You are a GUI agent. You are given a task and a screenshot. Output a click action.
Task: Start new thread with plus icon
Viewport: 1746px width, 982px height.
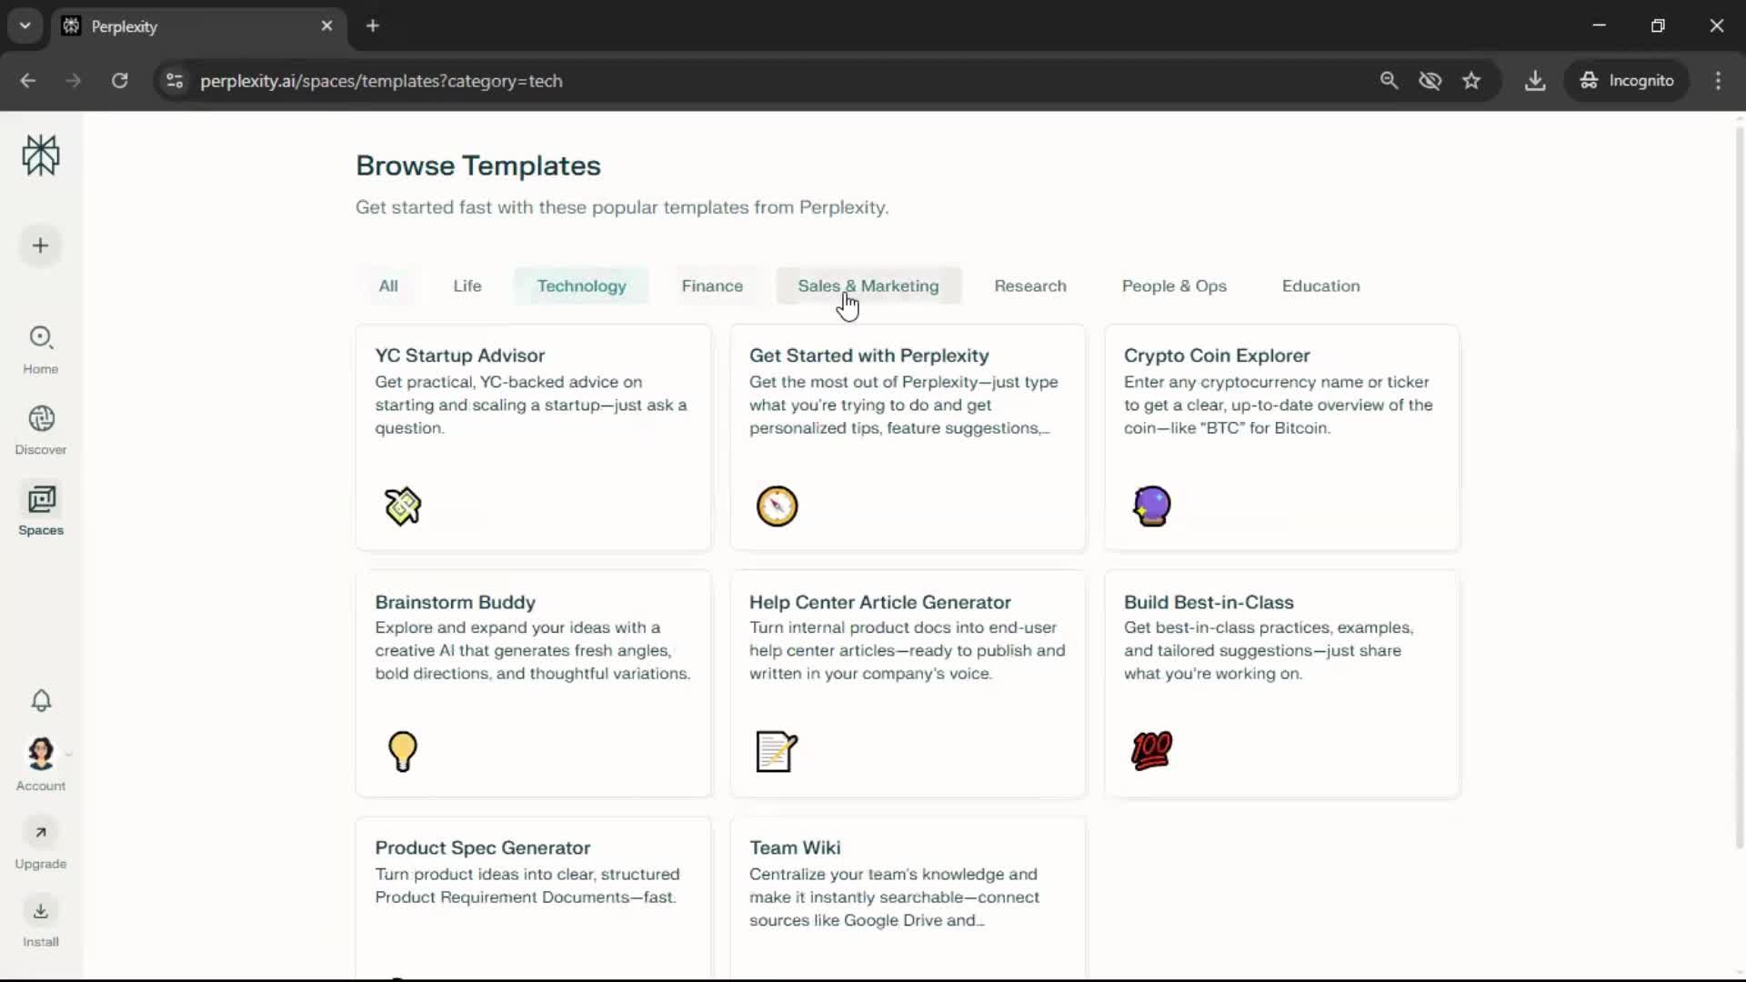pyautogui.click(x=41, y=245)
